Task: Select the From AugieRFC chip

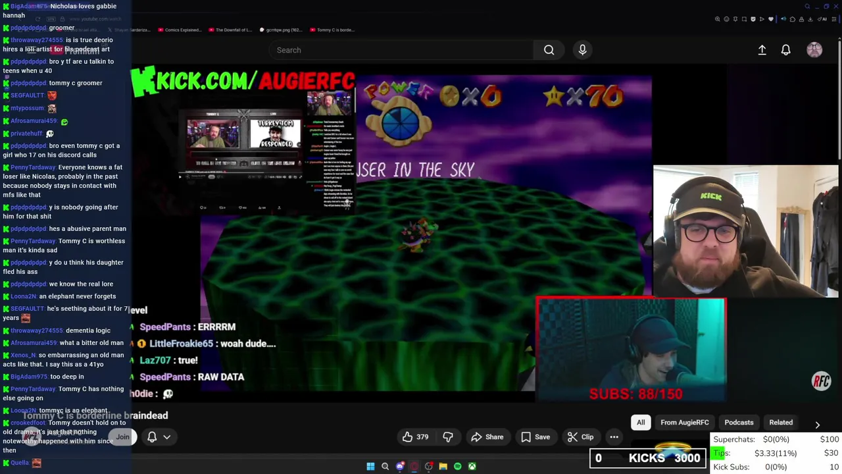Action: [685, 423]
